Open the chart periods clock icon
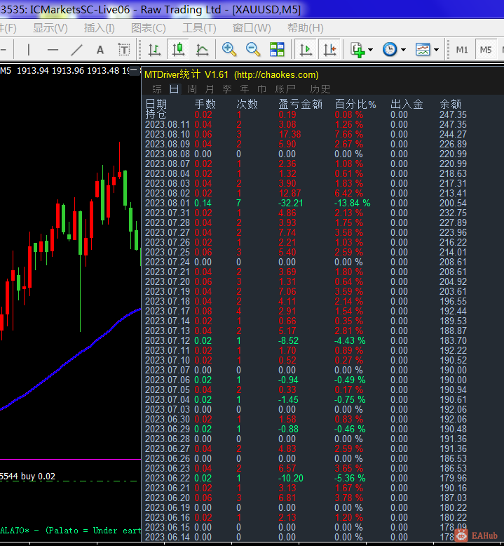This screenshot has width=504, height=546. pos(390,49)
